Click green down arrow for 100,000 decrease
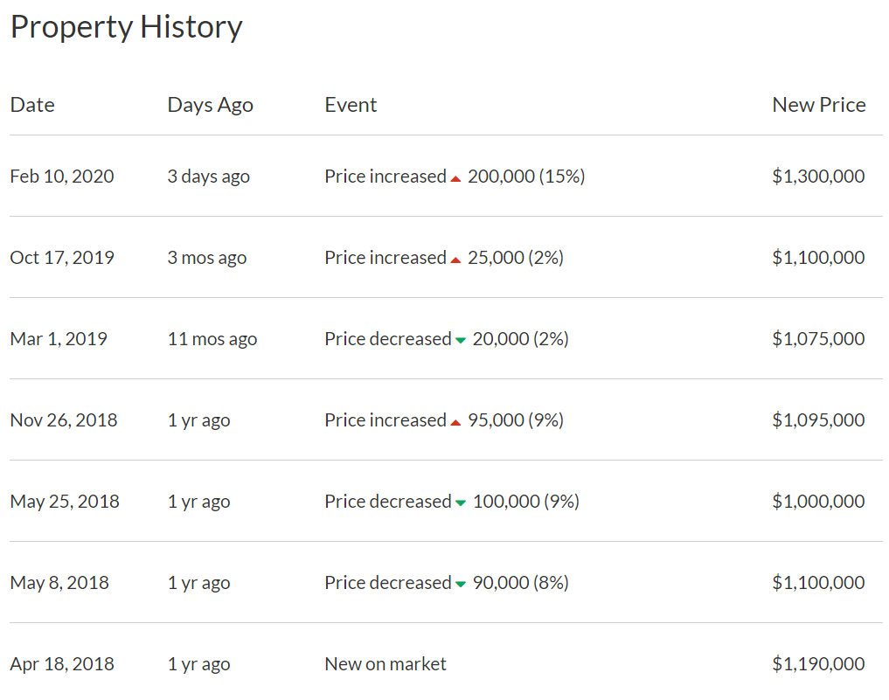 tap(460, 503)
